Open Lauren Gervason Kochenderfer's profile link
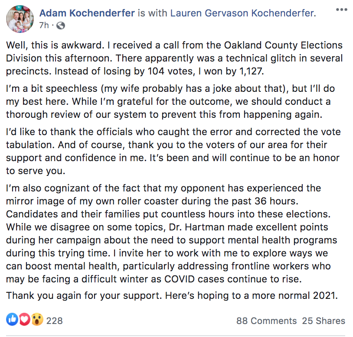Image resolution: width=353 pixels, height=337 pixels. pos(243,13)
